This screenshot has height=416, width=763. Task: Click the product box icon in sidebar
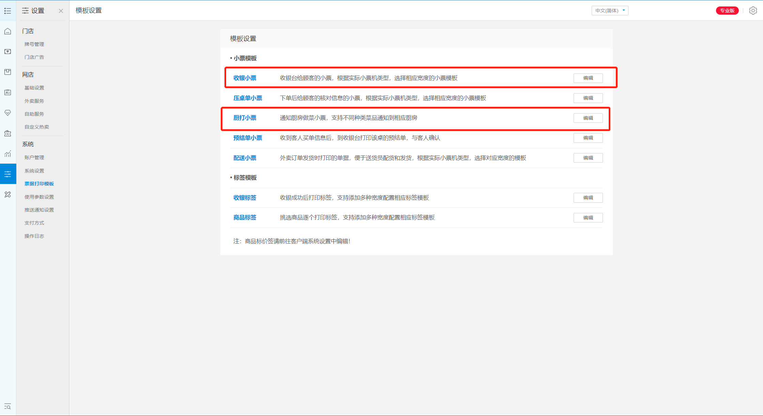(8, 72)
